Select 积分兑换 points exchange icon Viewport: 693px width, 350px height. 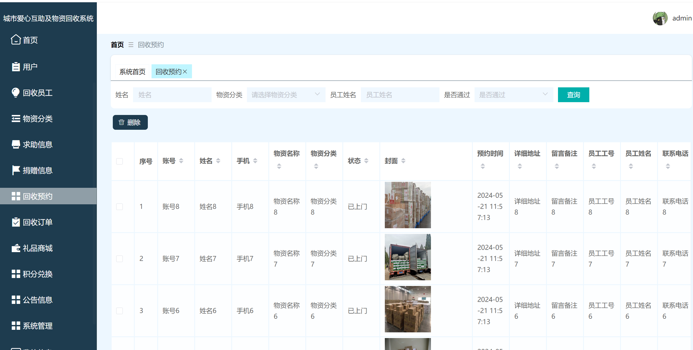pos(16,274)
